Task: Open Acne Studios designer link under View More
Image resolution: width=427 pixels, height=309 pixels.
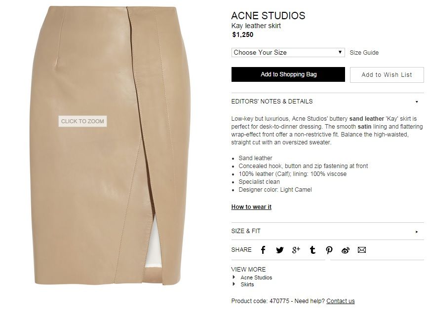Action: pos(256,277)
